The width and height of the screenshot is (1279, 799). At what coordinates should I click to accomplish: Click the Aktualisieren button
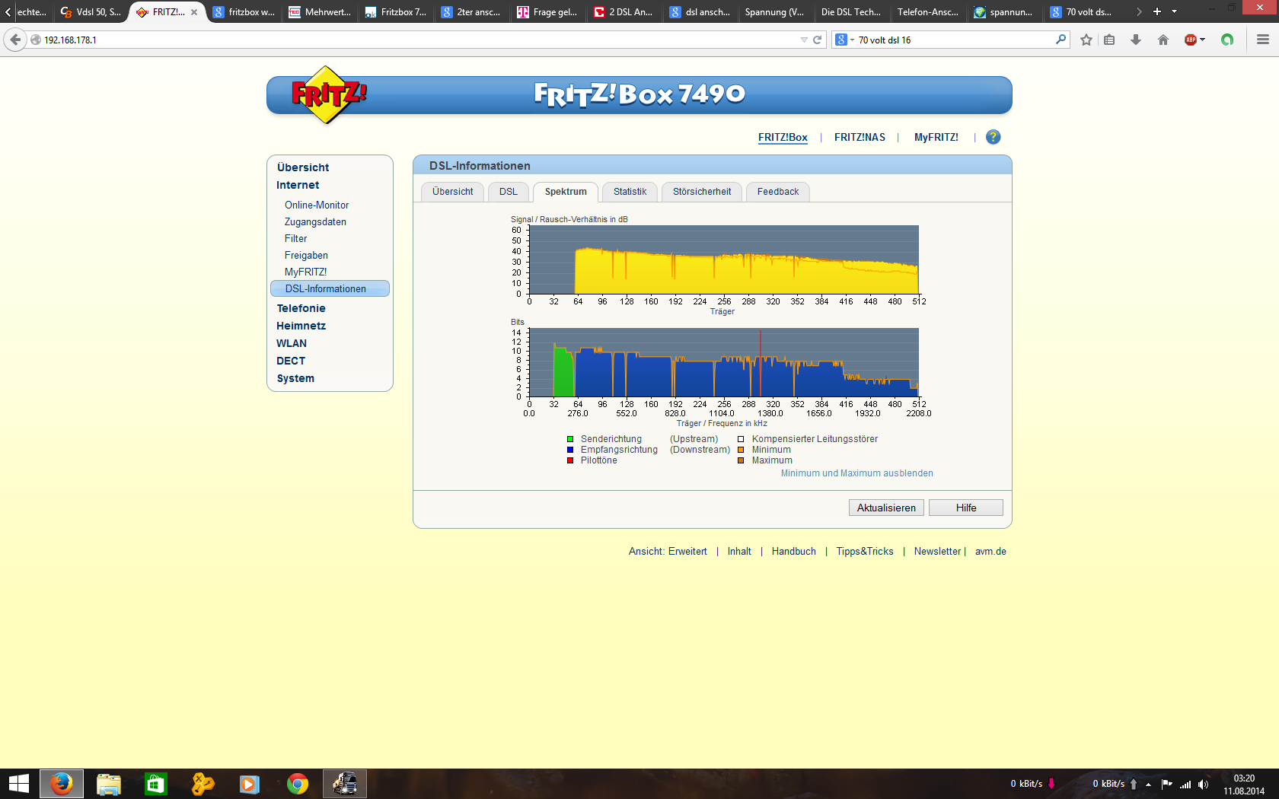pos(886,508)
